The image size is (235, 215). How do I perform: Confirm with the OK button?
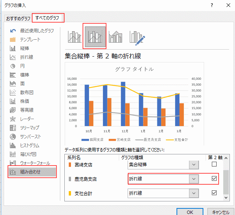coord(190,212)
